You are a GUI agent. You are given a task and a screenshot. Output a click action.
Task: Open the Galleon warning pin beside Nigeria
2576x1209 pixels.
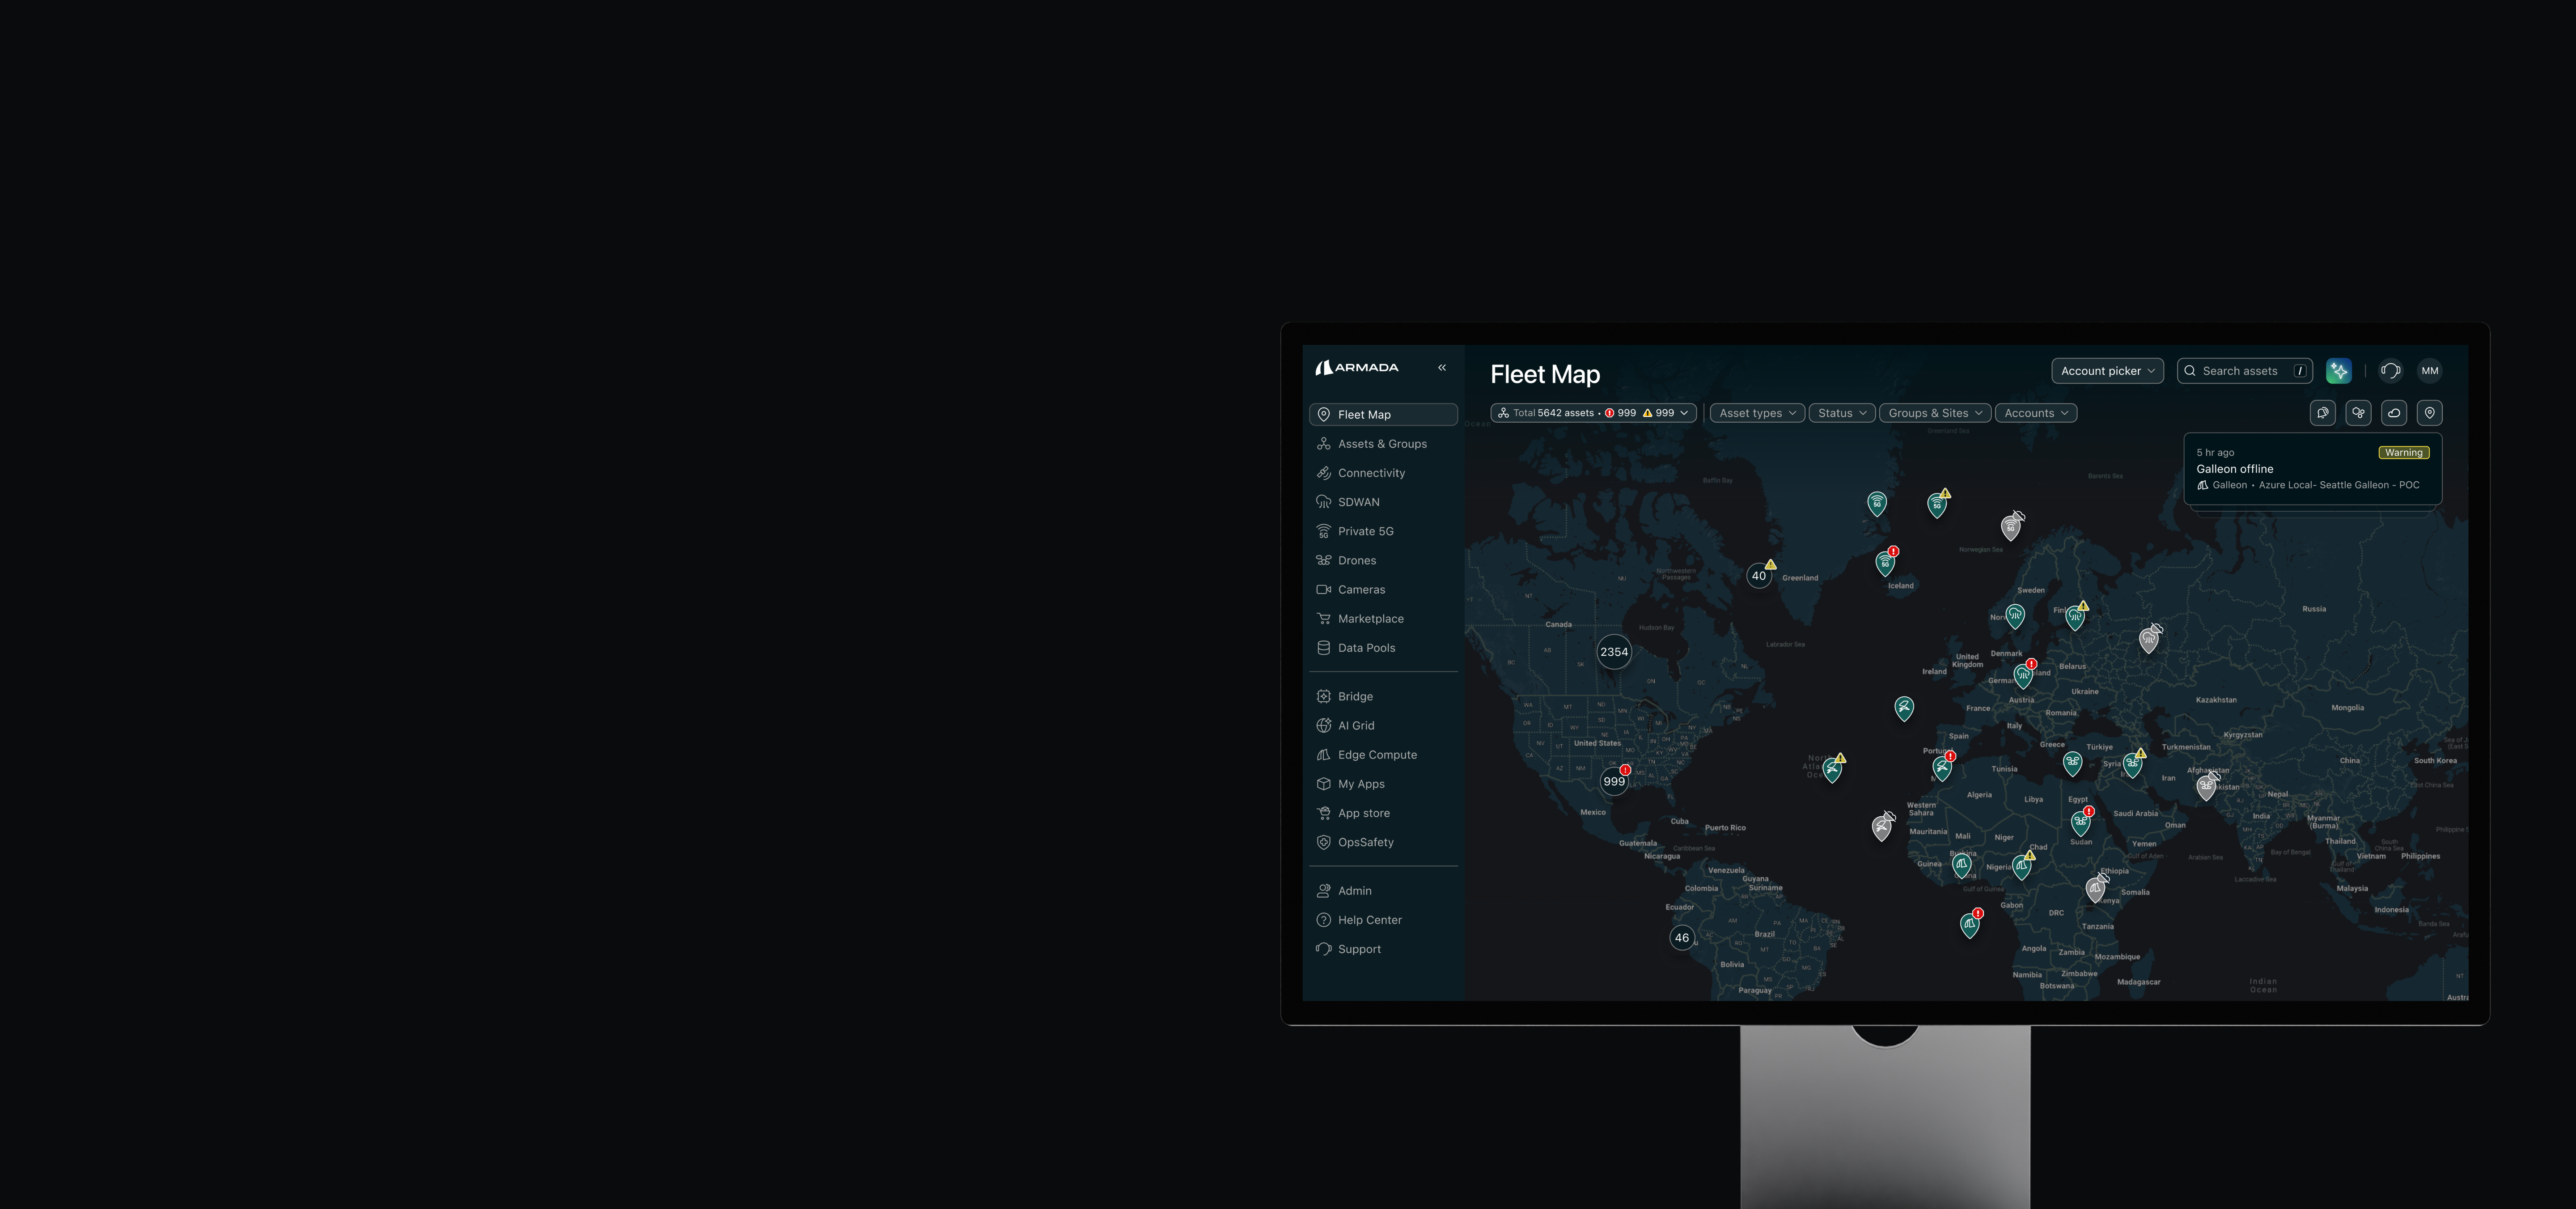[2022, 866]
